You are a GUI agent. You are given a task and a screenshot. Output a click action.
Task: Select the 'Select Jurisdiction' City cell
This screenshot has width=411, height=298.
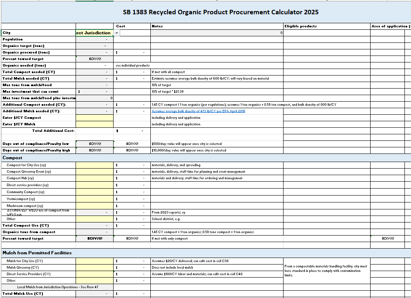point(94,33)
